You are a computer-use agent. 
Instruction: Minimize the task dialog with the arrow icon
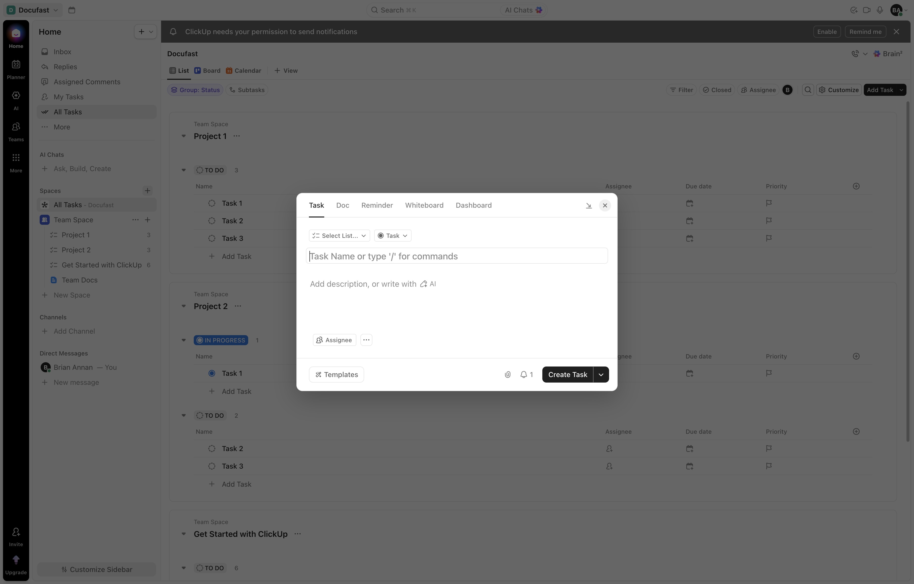tap(589, 205)
